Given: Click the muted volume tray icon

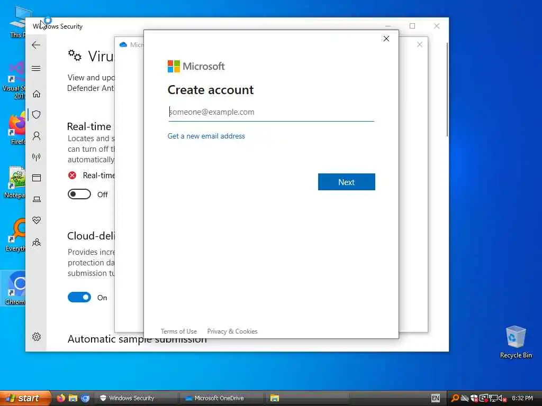Looking at the screenshot, I should 502,399.
